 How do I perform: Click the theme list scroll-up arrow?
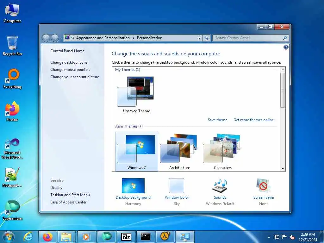tap(283, 70)
